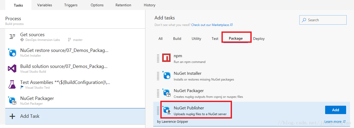Click the 'Add tasks' panel heading
Screen dimensions: 354x128
[165, 18]
